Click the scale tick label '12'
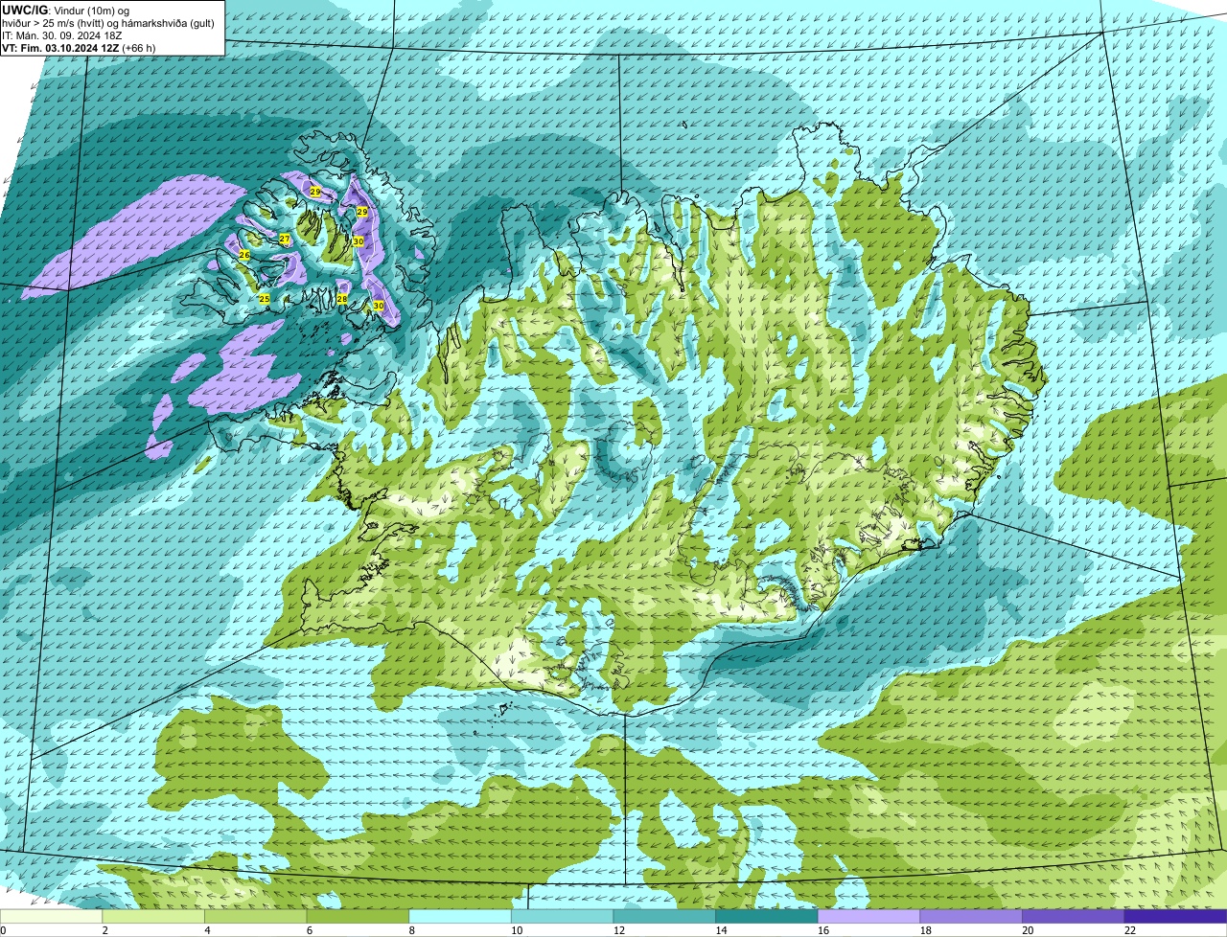1227x937 pixels. [618, 930]
